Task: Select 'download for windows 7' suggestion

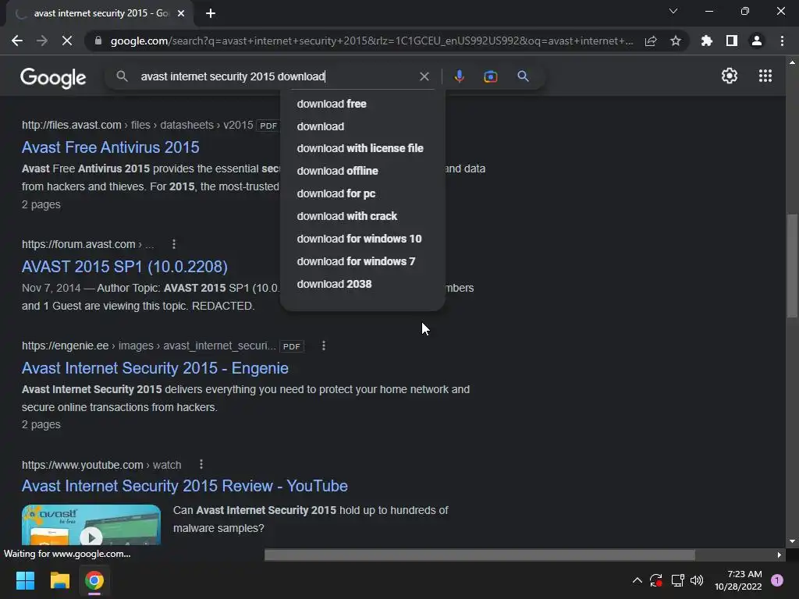Action: tap(362, 261)
